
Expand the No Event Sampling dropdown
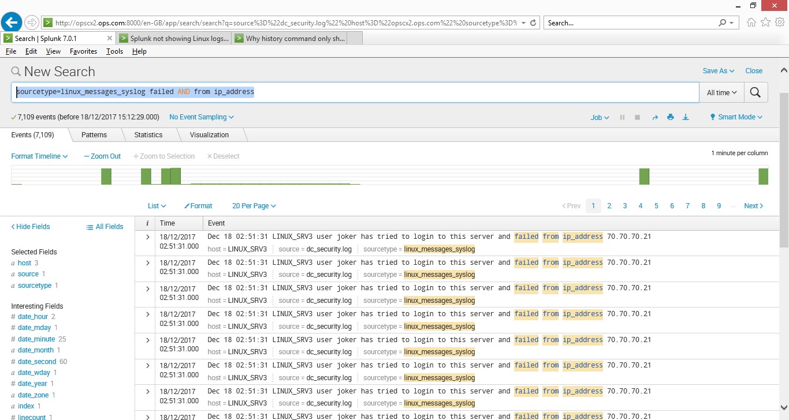click(x=201, y=117)
